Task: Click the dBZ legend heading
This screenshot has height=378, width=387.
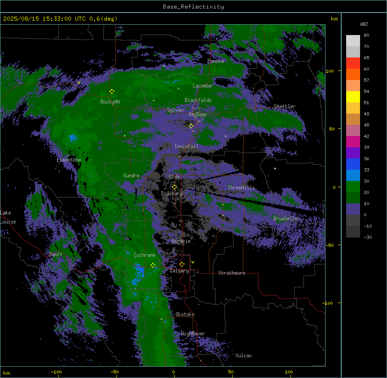Action: (x=364, y=24)
